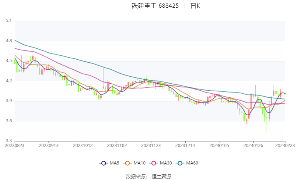Toggle the MA5 legend entry
Screen dimensions: 297x180
pos(109,163)
